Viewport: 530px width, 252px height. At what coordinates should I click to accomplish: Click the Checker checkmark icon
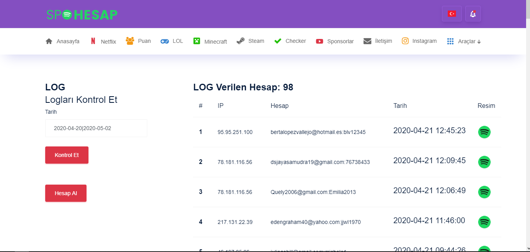coord(278,41)
